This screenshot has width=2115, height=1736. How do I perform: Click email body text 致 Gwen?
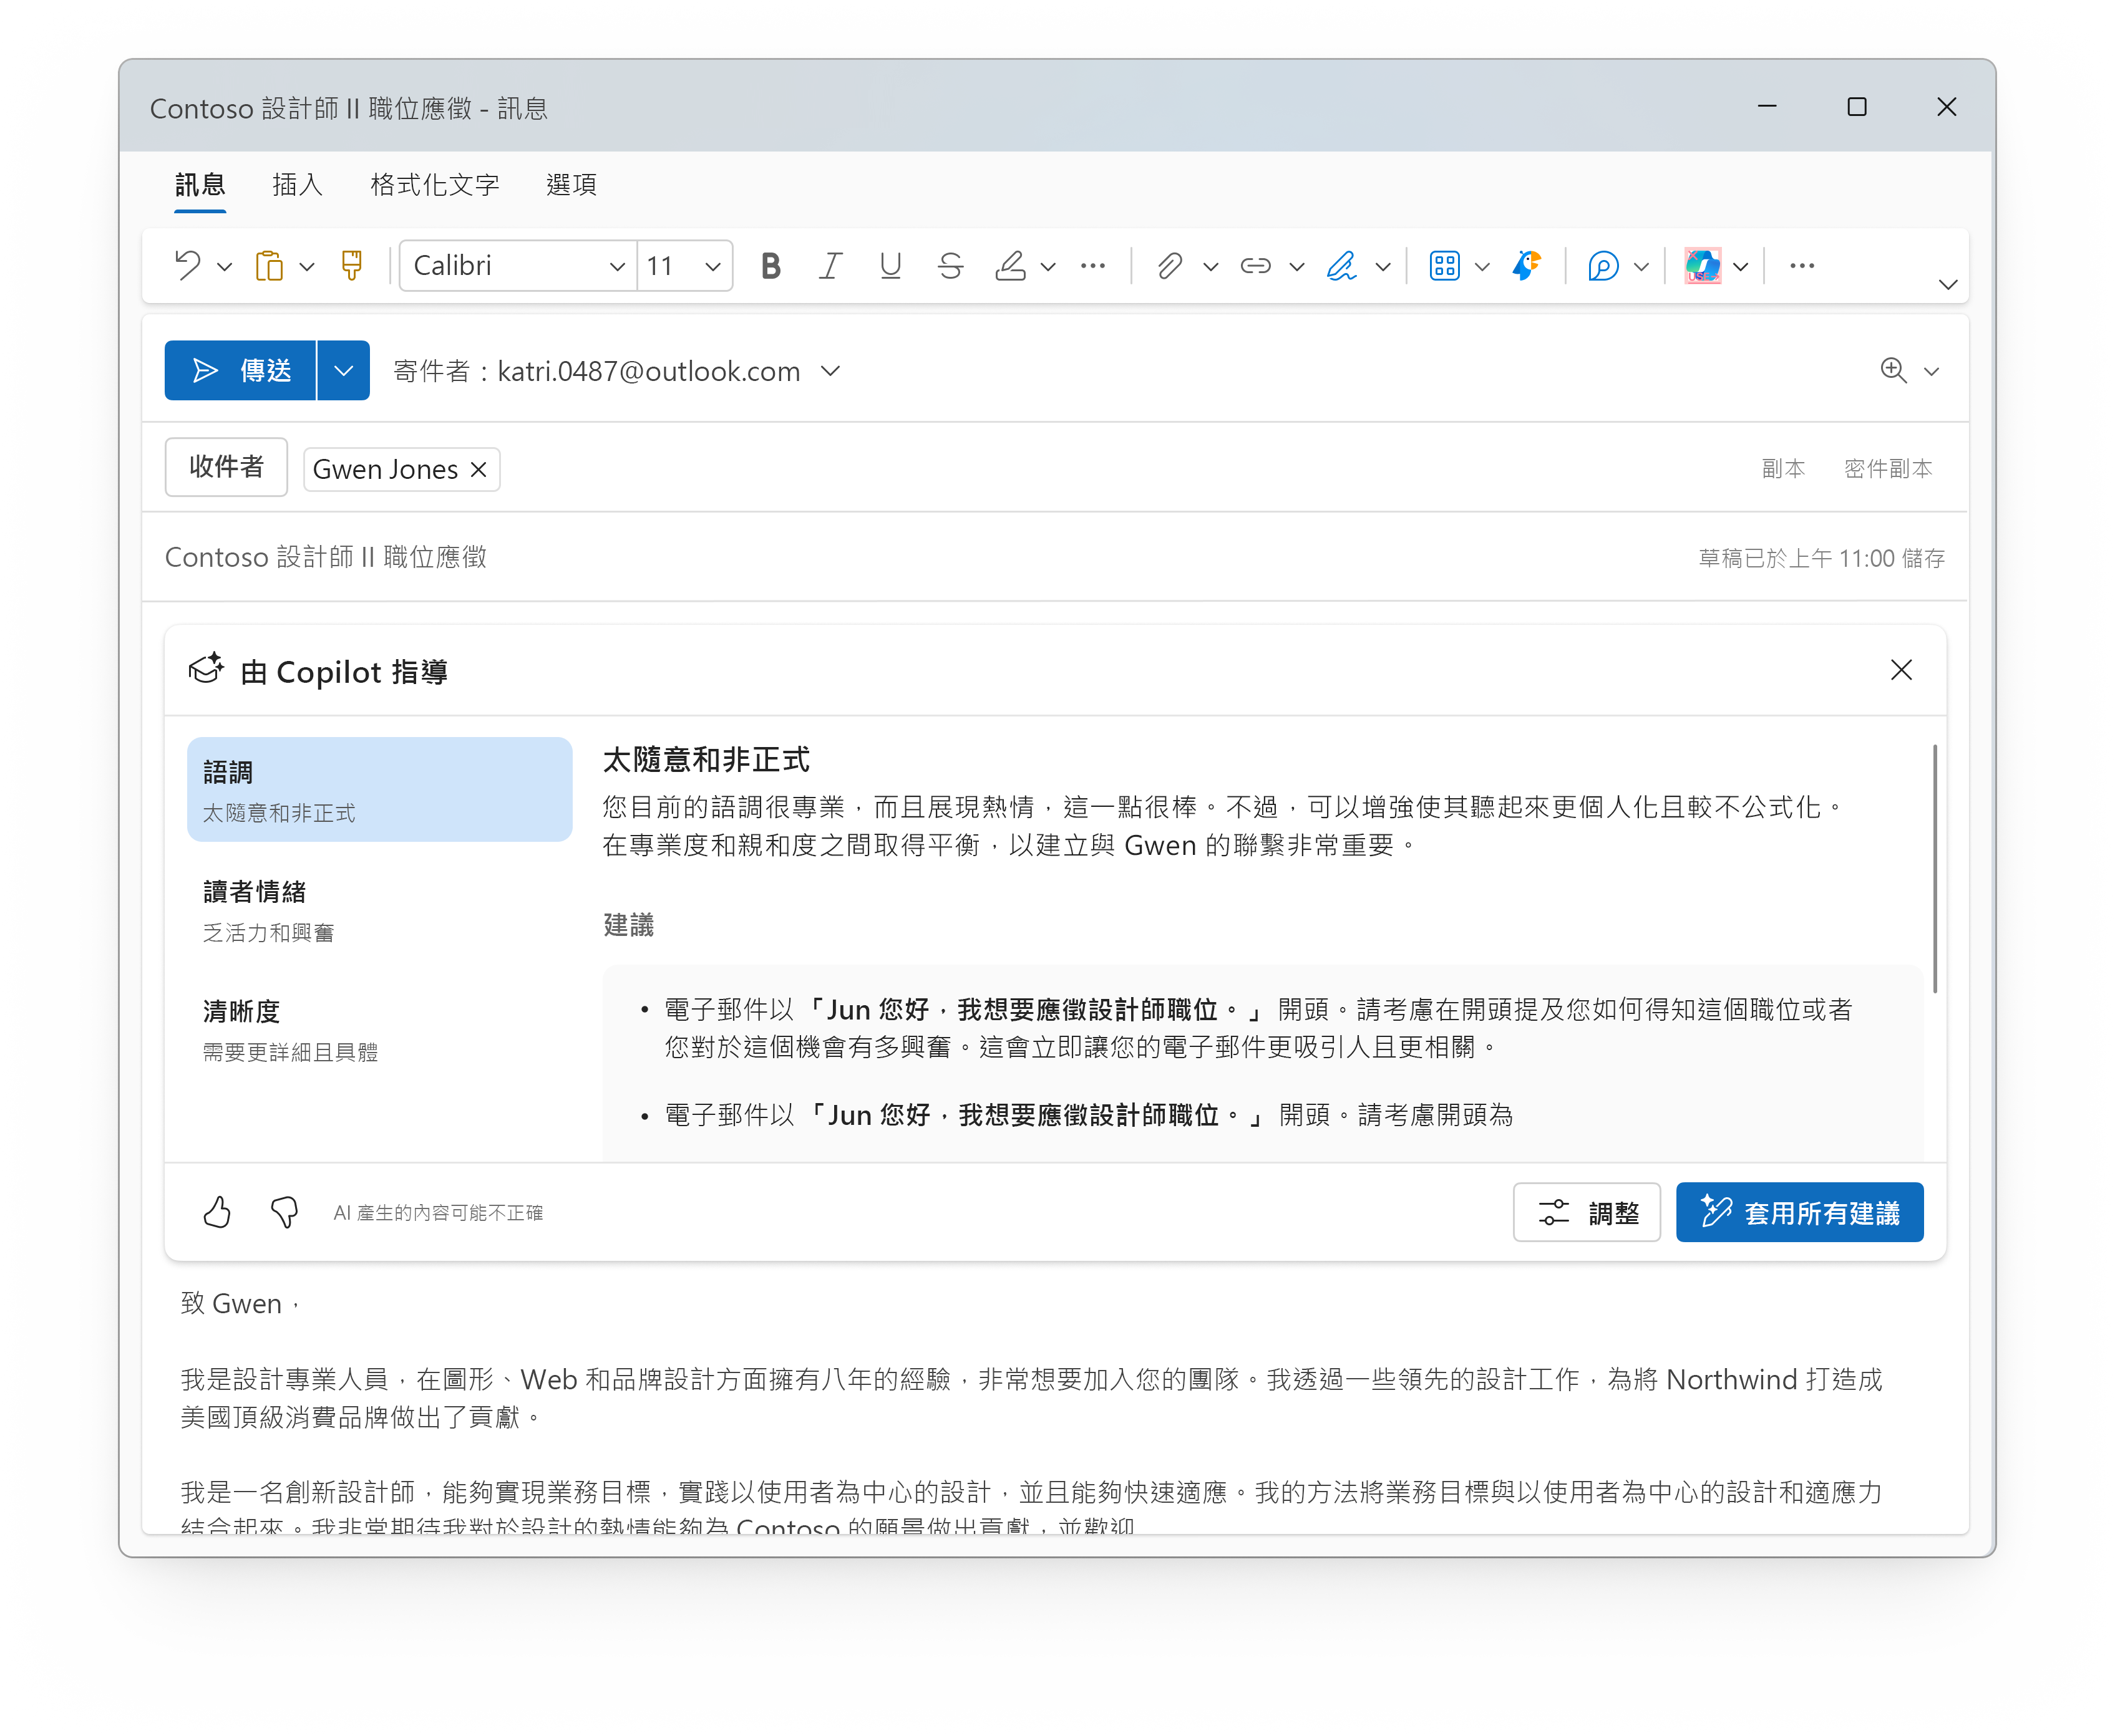[240, 1304]
